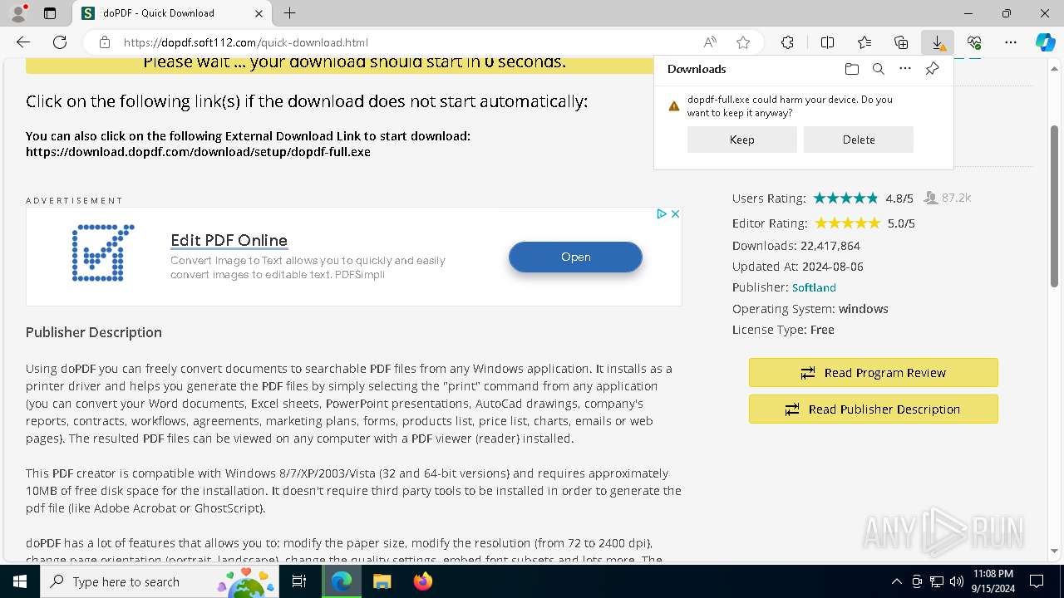Open Settings and more ellipsis menu
This screenshot has height=598, width=1064.
point(1011,42)
